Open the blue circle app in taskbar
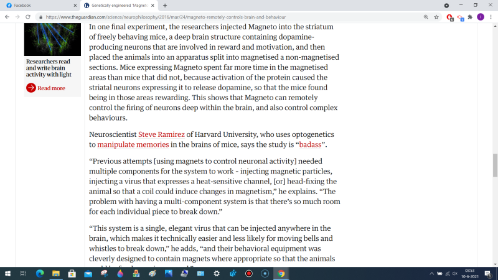Image resolution: width=498 pixels, height=280 pixels. click(x=265, y=274)
